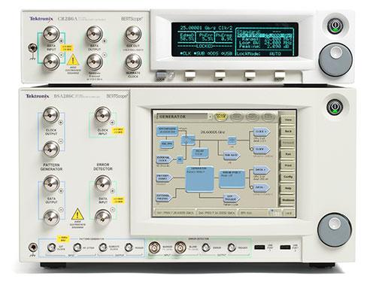
Task: Tap the Synthesizer block in generator diagram
Action: [x=168, y=131]
